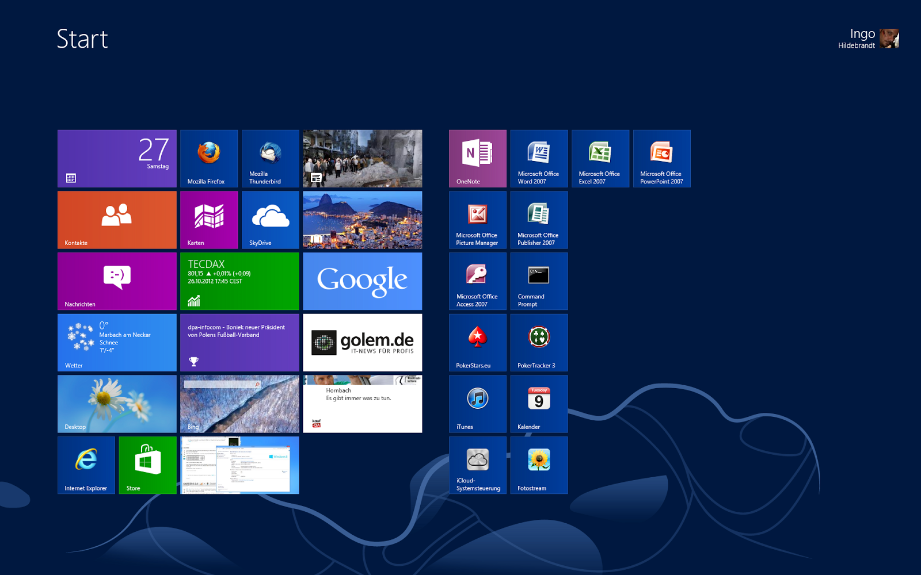Open Mozilla Thunderbird tile
Viewport: 921px width, 575px height.
pos(271,159)
